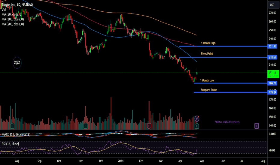The height and width of the screenshot is (165, 280).
Task: Select the MA (100, close, 0) legend
Action: (13, 19)
